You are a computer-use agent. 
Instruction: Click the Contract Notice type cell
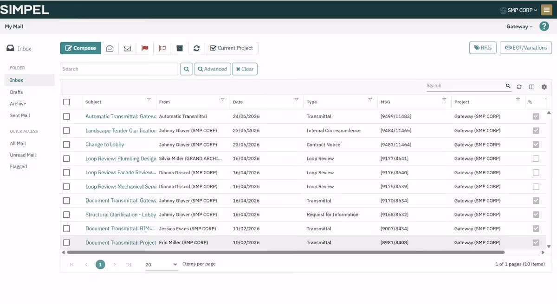coord(324,145)
